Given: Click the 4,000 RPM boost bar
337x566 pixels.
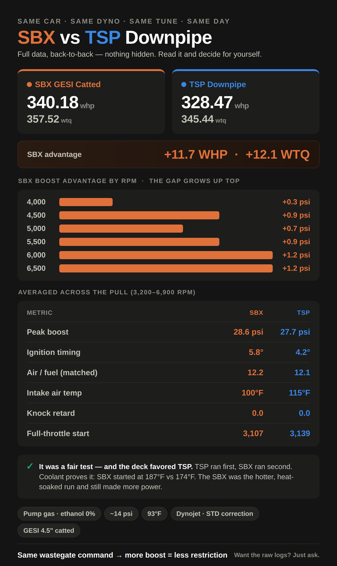Looking at the screenshot, I should pyautogui.click(x=86, y=202).
